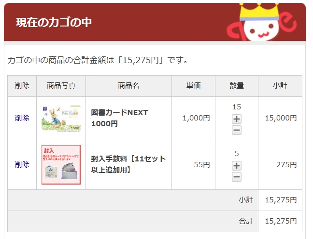The height and width of the screenshot is (239, 313).
Task: Delete 封入手数料 item via 削除 link
Action: [22, 165]
